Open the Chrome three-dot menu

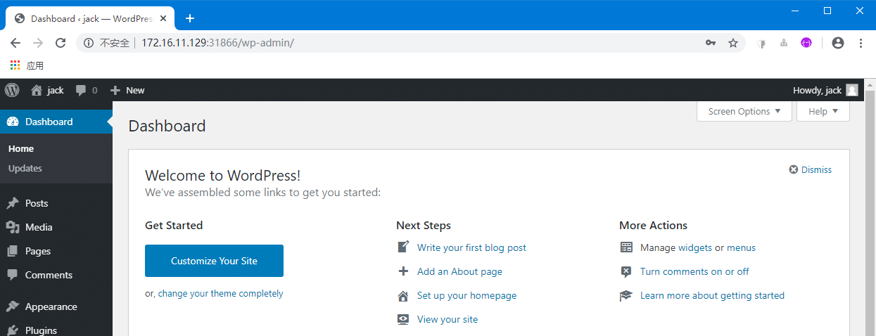[861, 43]
